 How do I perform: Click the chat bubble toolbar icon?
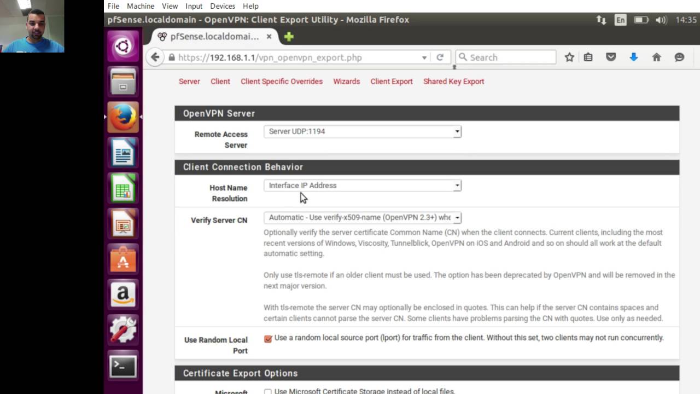(x=679, y=57)
